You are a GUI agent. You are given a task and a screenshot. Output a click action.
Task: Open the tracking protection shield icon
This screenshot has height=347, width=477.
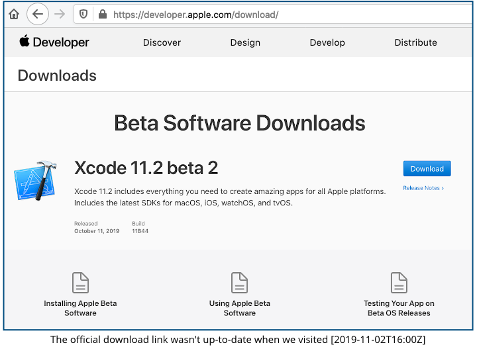point(83,14)
